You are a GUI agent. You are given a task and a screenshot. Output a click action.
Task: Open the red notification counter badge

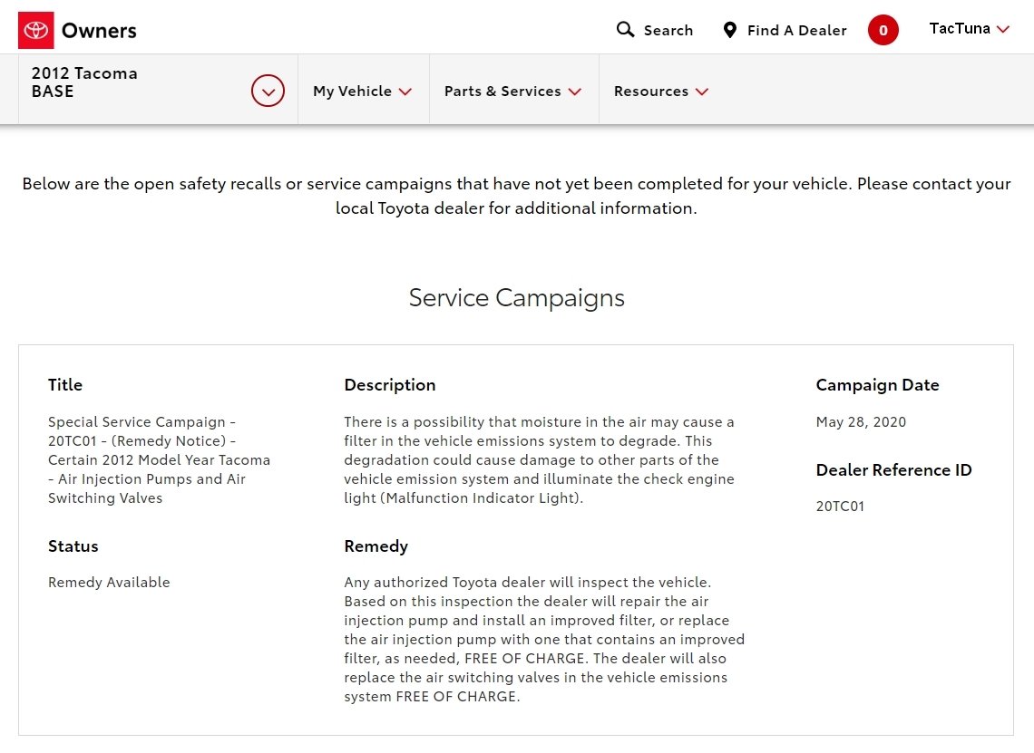883,30
